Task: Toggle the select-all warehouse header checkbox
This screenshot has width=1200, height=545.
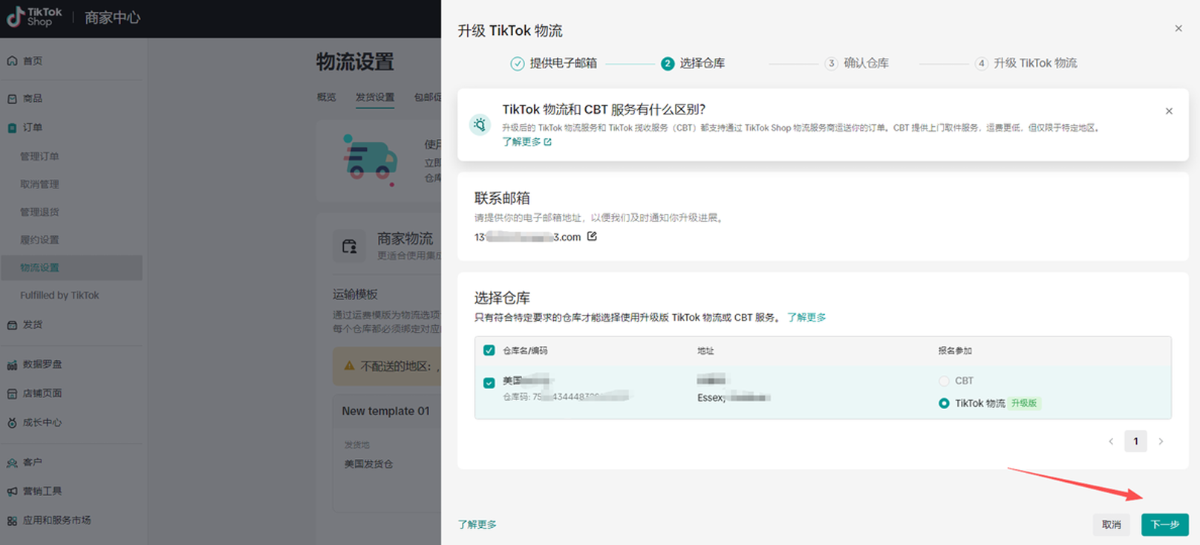Action: [x=489, y=350]
